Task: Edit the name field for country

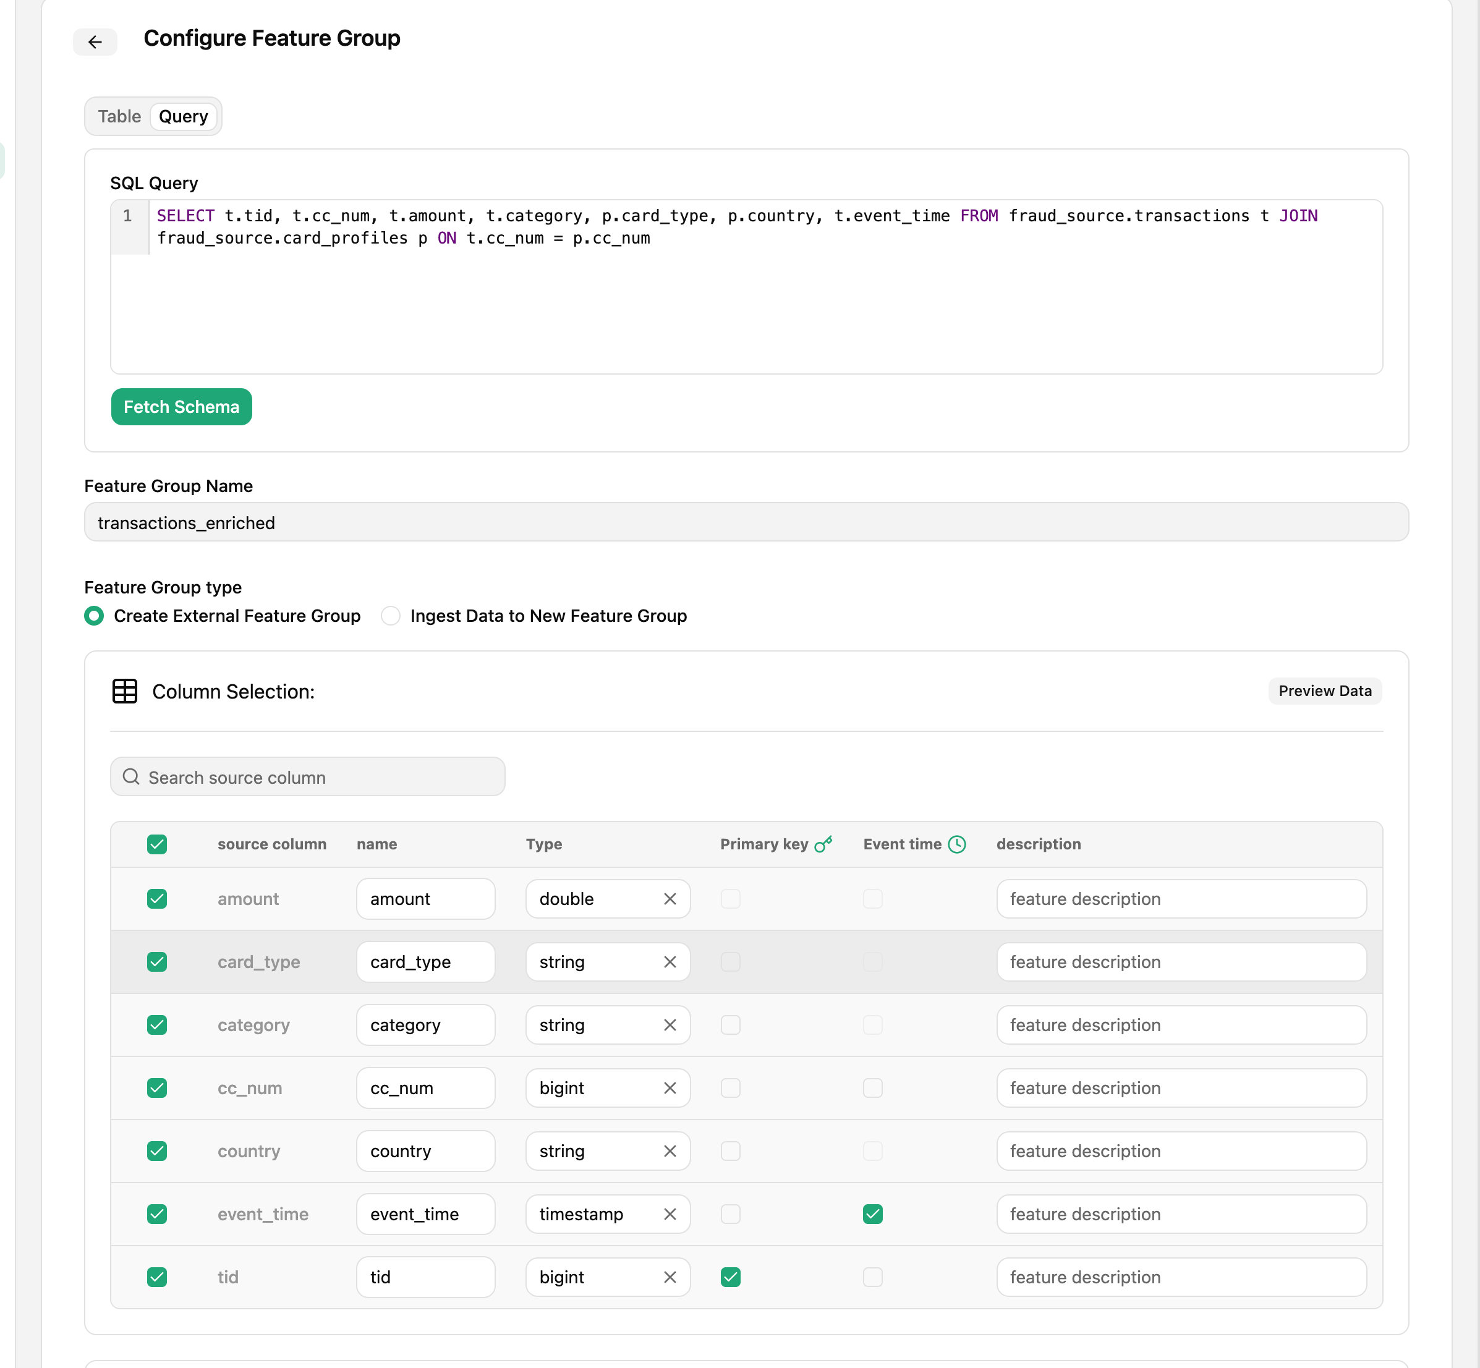Action: click(x=426, y=1150)
